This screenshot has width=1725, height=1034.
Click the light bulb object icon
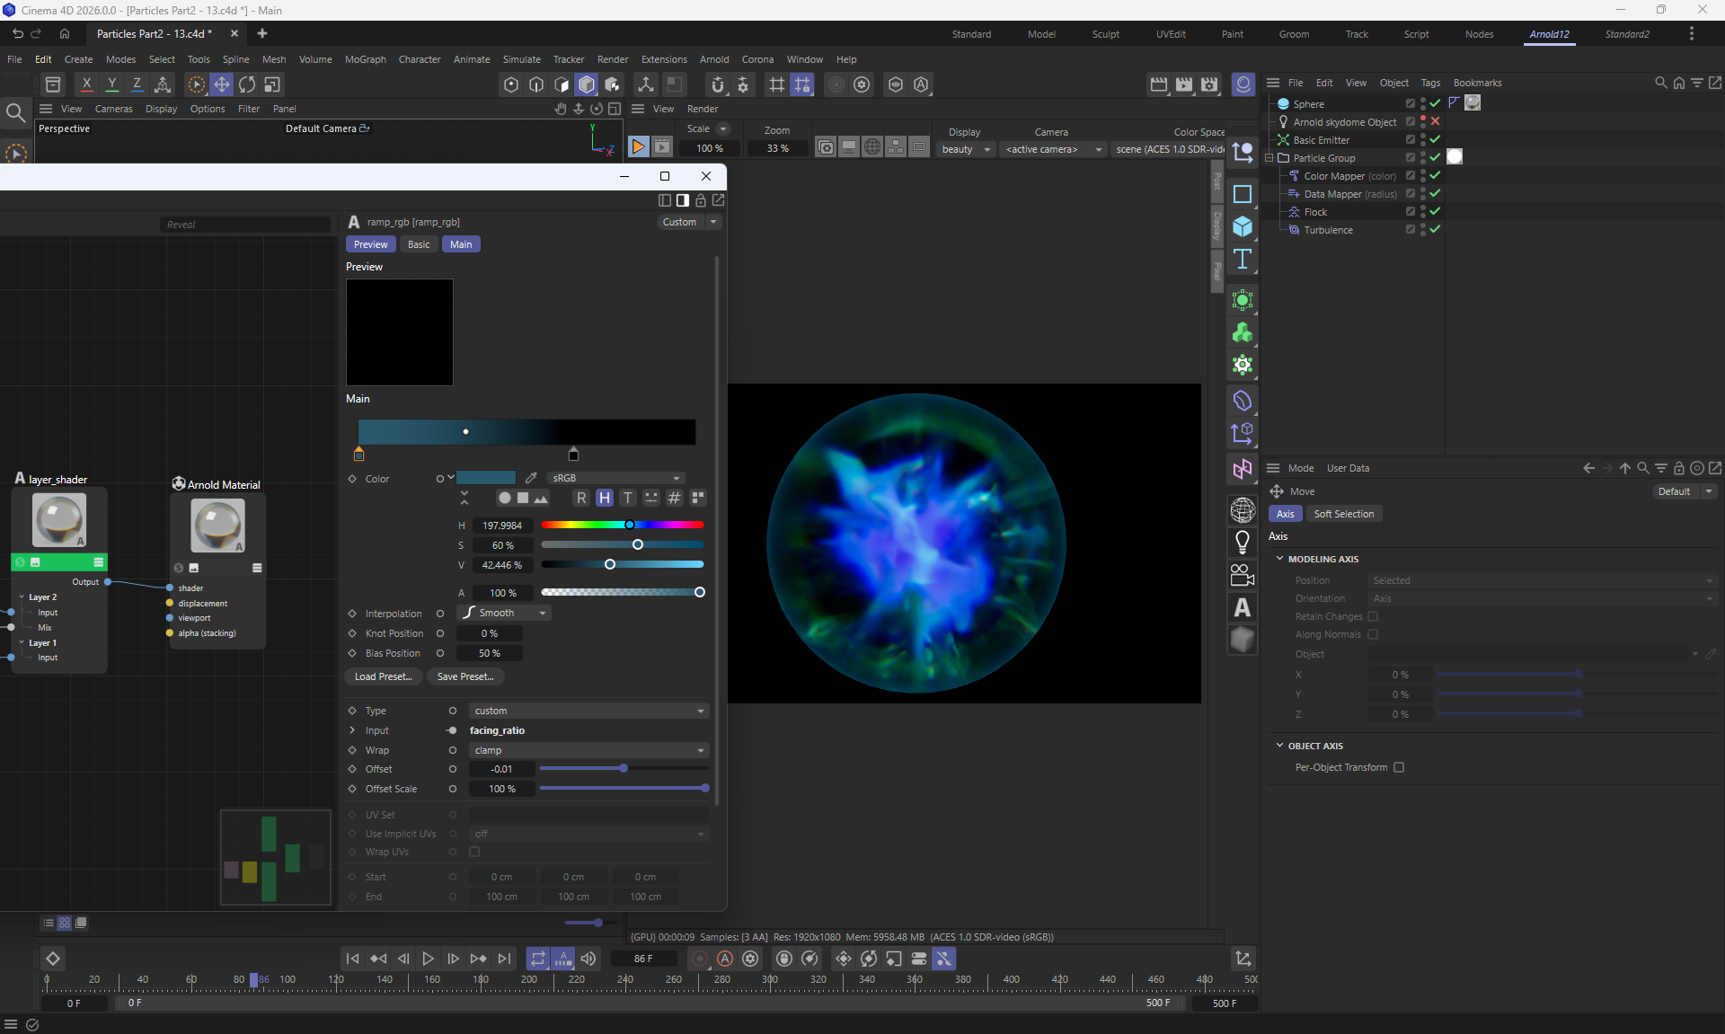point(1243,542)
